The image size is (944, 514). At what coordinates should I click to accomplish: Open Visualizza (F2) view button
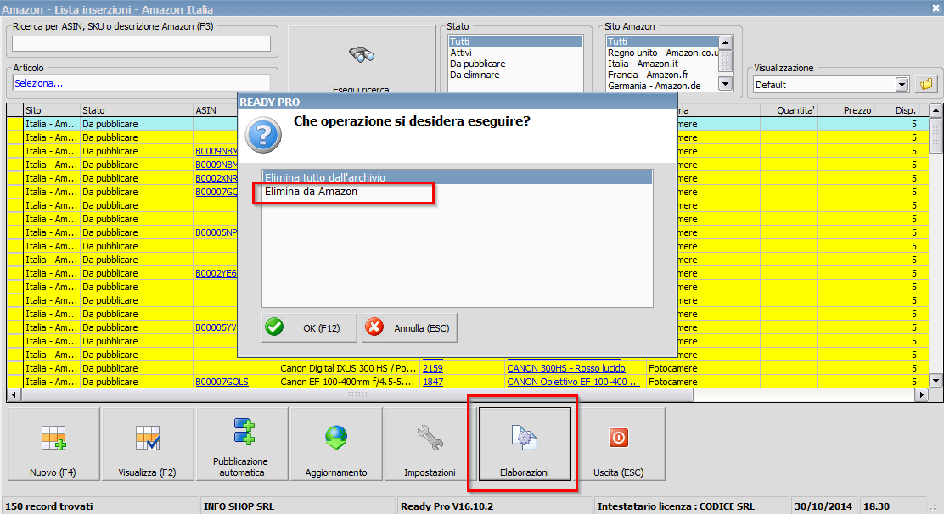pyautogui.click(x=148, y=444)
